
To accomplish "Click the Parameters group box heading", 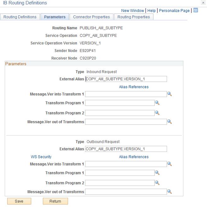I will [x=16, y=64].
